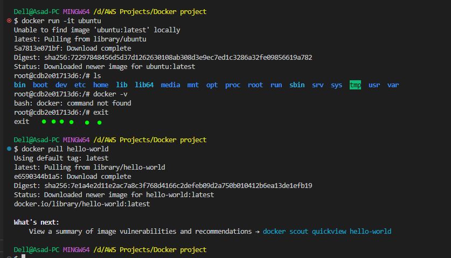Click 'latest: Pulling from library/ubuntu' line
The image size is (451, 258).
pyautogui.click(x=80, y=39)
